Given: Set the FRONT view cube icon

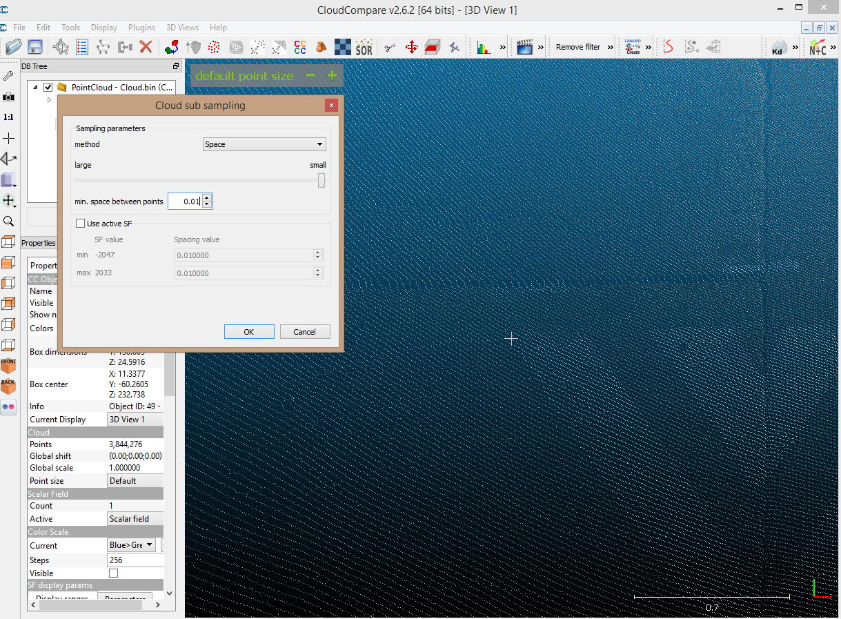Looking at the screenshot, I should pyautogui.click(x=8, y=366).
